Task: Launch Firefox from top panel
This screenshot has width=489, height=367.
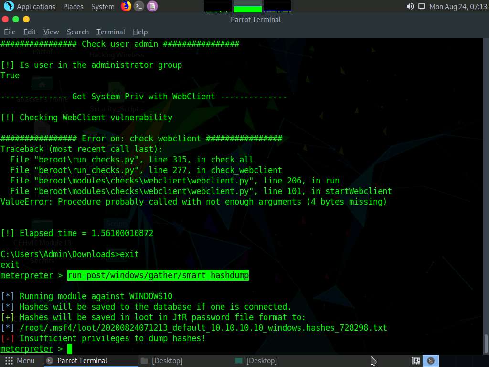Action: pos(126,6)
